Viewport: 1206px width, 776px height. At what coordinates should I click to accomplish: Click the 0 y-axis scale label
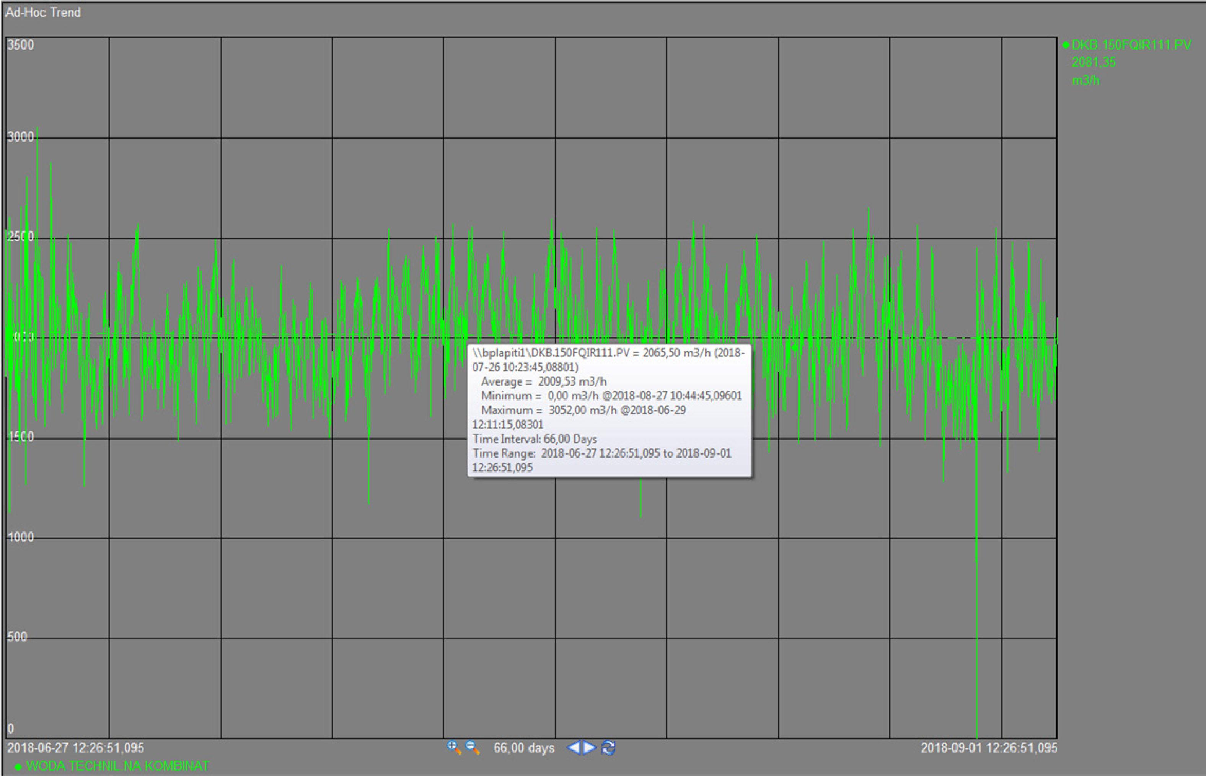click(x=11, y=729)
